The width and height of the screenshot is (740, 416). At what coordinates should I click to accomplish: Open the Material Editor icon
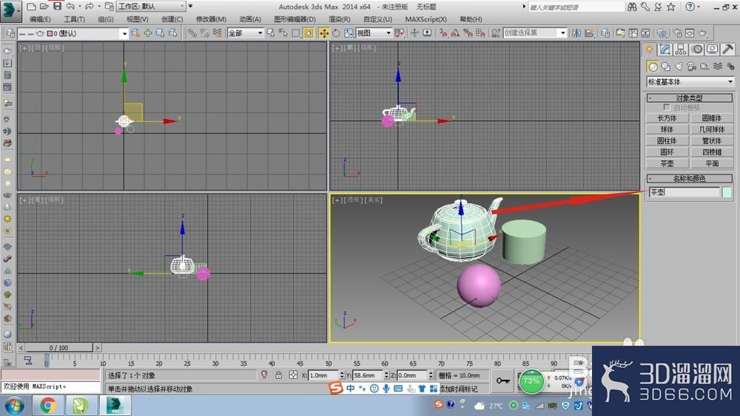662,33
